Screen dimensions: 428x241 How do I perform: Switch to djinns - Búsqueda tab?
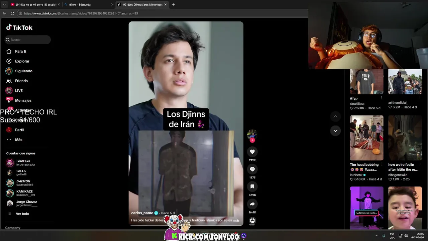click(87, 5)
